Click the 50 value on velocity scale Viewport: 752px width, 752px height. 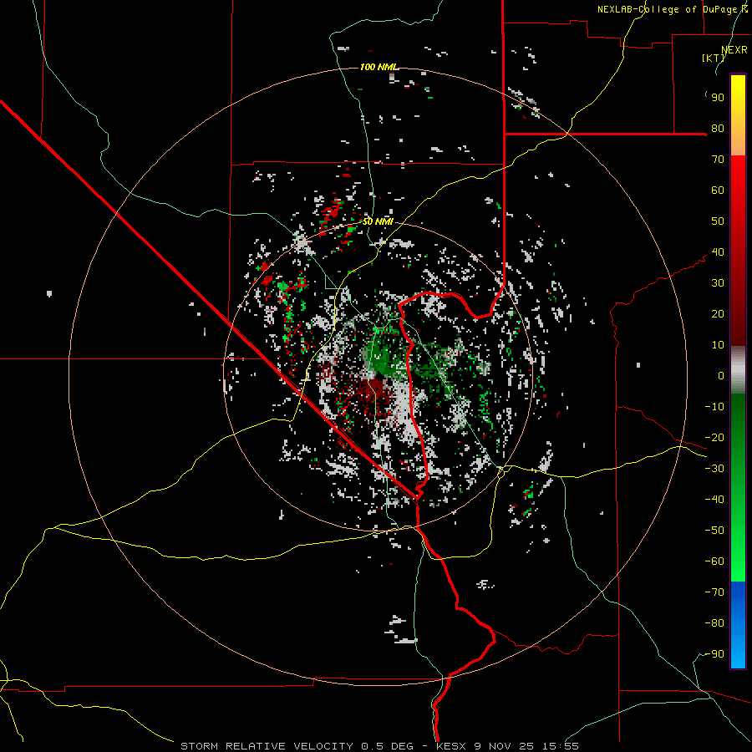pyautogui.click(x=718, y=221)
